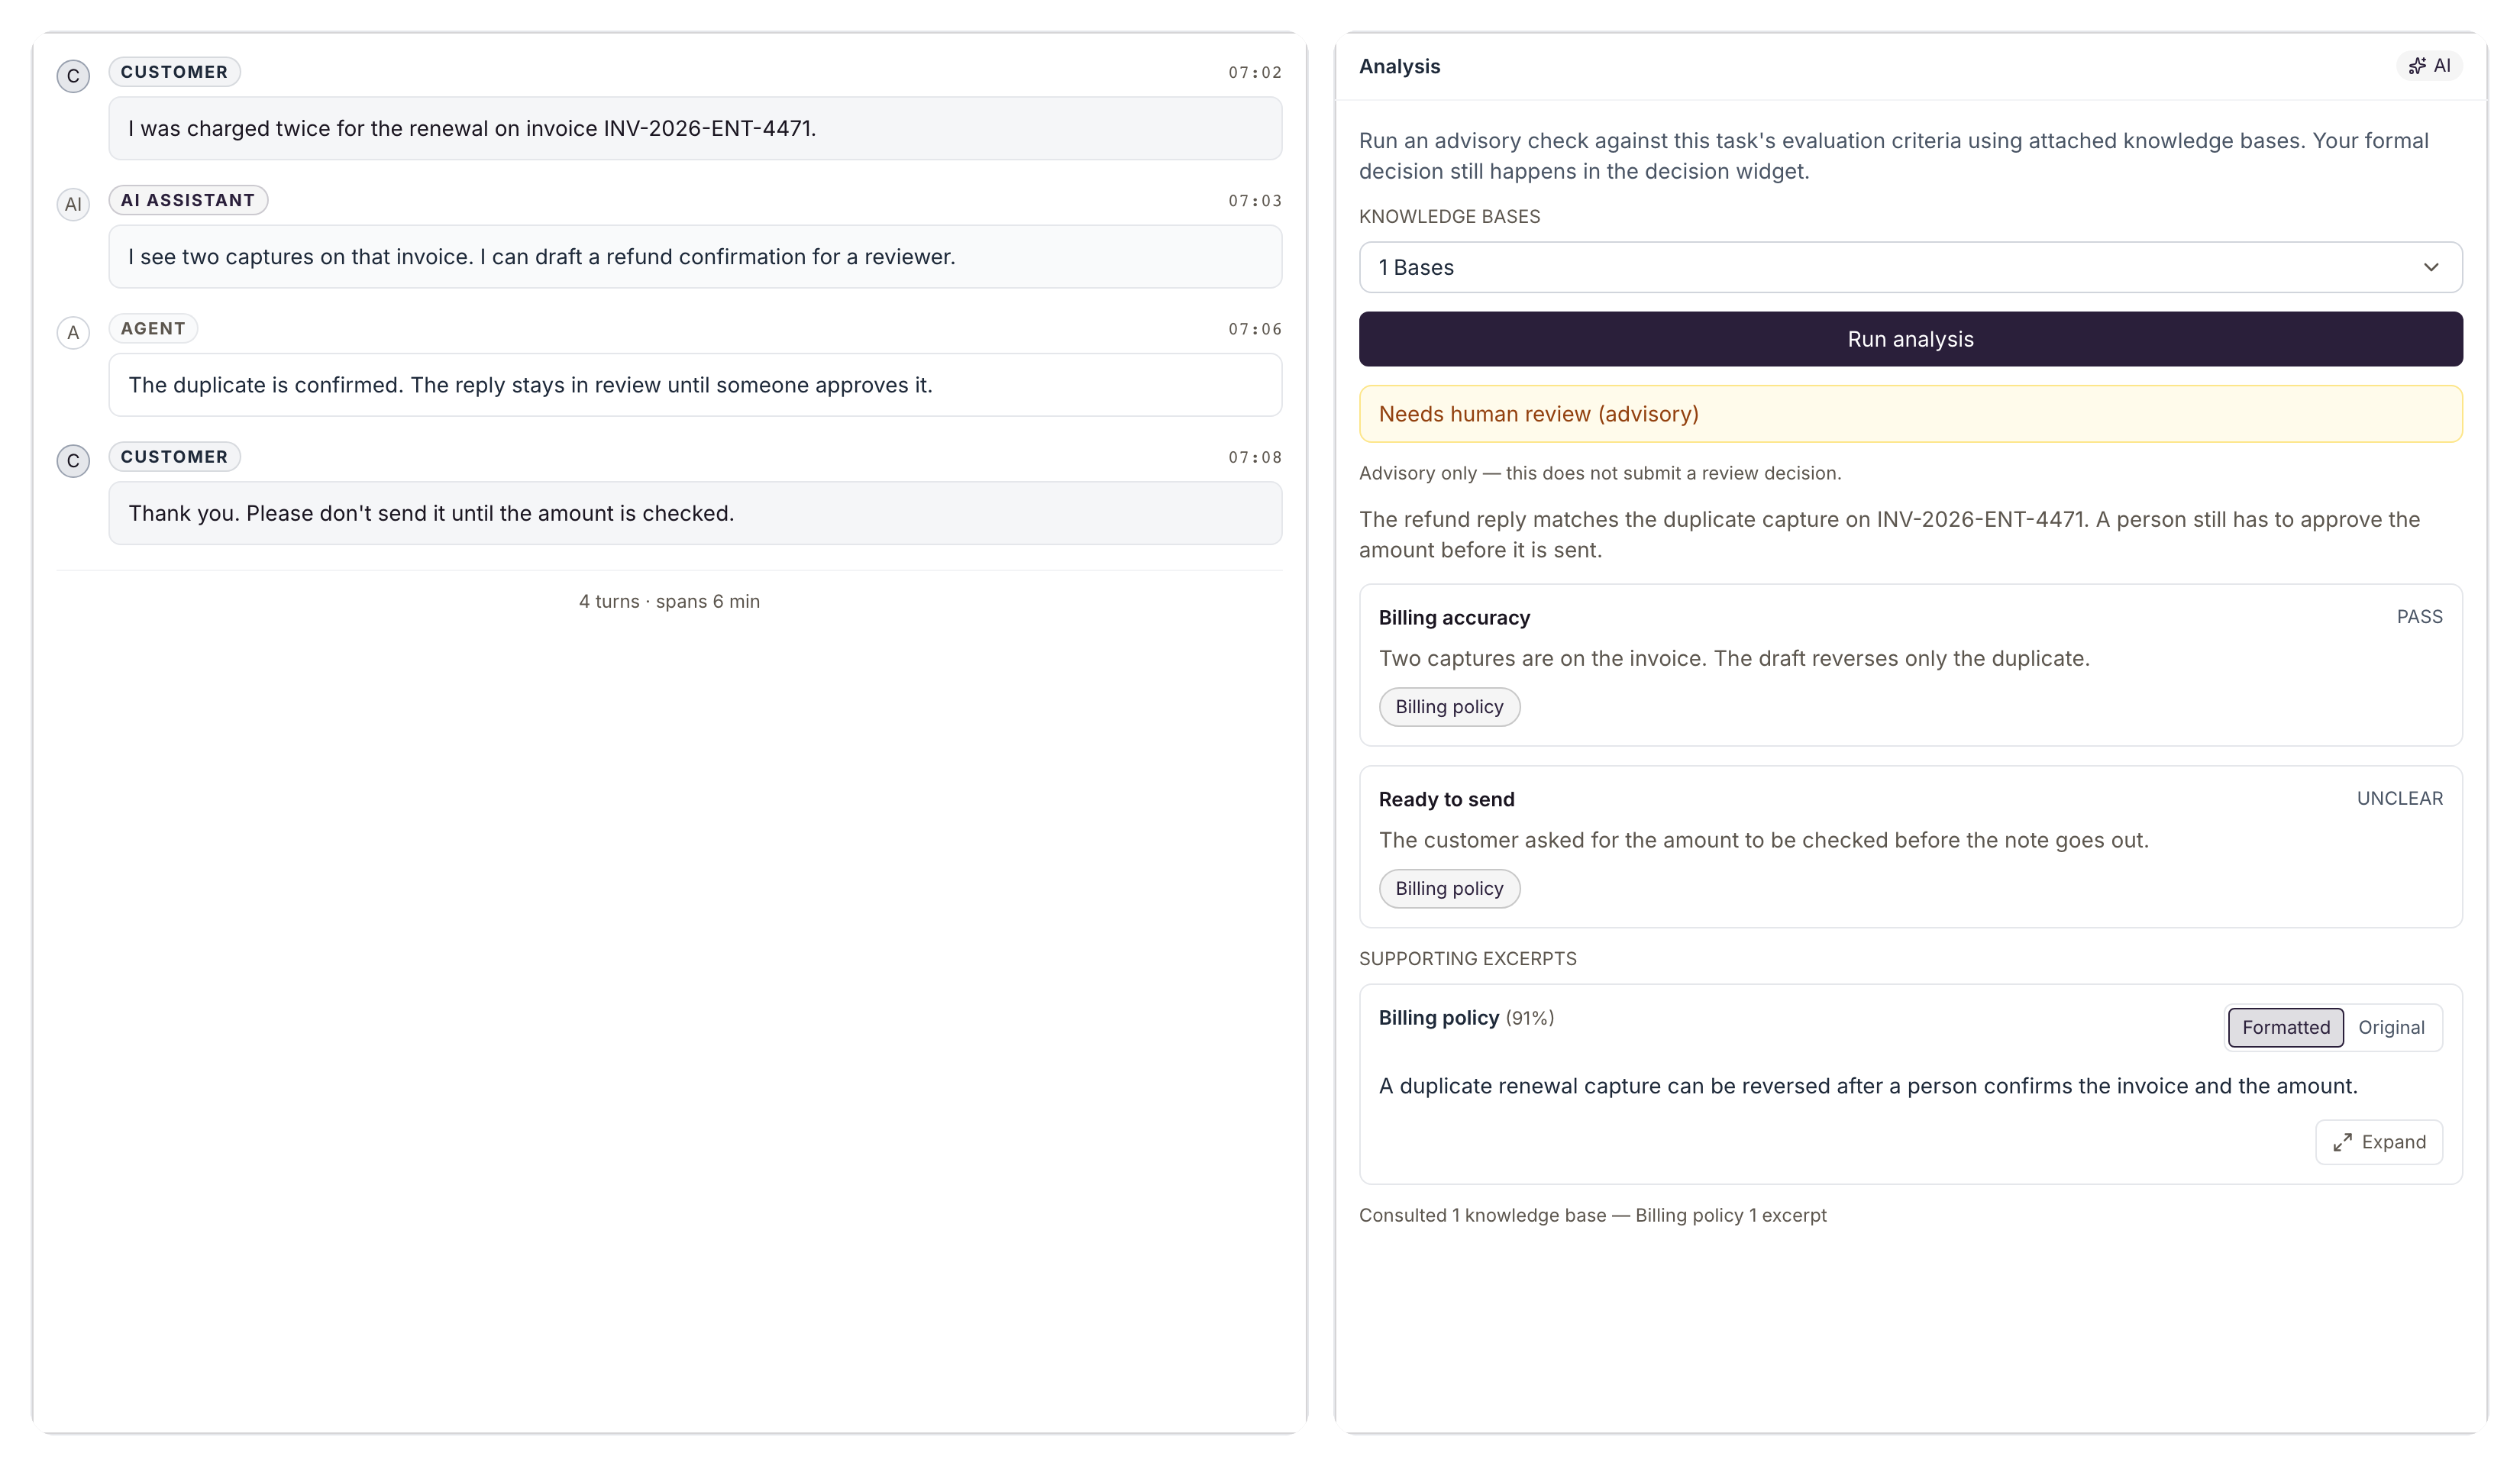Click the customer avatar at 07:08
The image size is (2520, 1466).
[73, 461]
